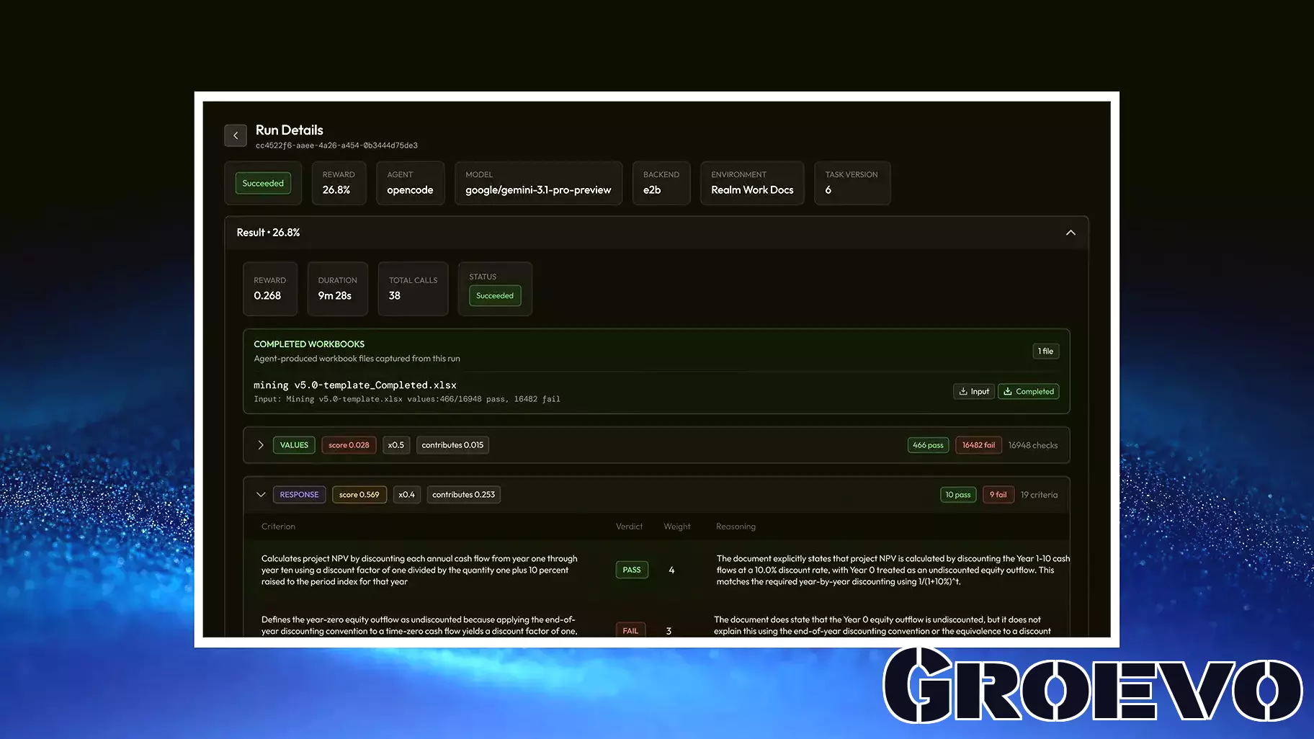Click the PASS verdict badge
This screenshot has width=1314, height=739.
pyautogui.click(x=632, y=570)
